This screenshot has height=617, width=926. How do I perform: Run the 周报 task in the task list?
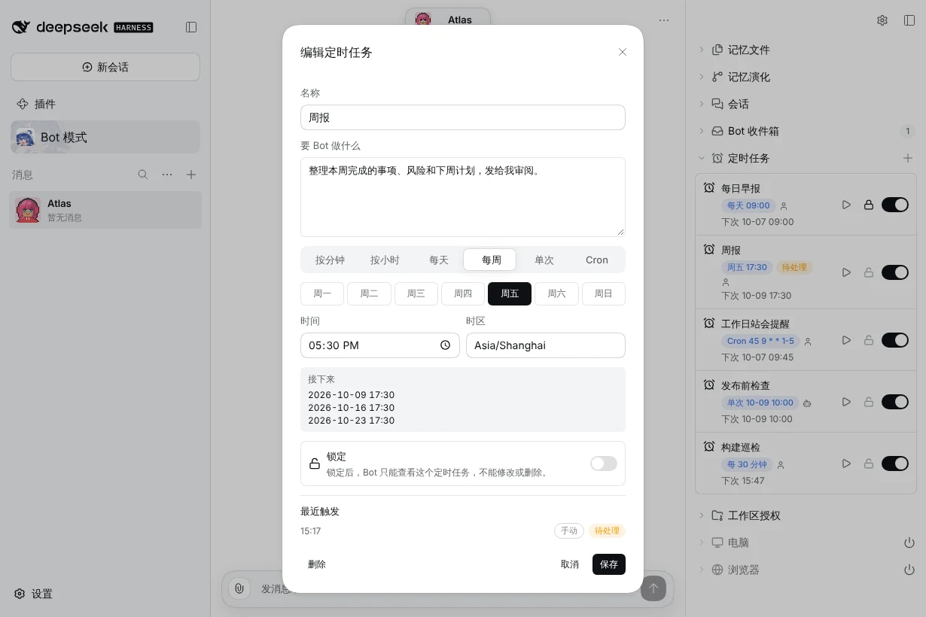tap(846, 272)
